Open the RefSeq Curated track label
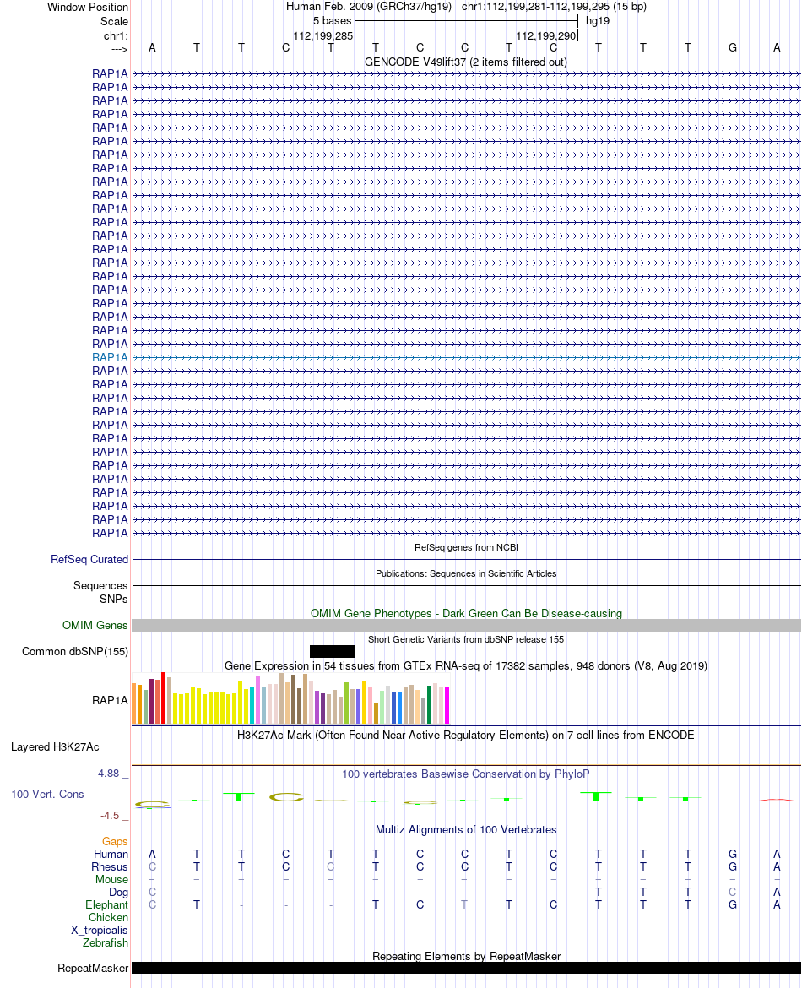The width and height of the screenshot is (802, 988). (x=89, y=560)
